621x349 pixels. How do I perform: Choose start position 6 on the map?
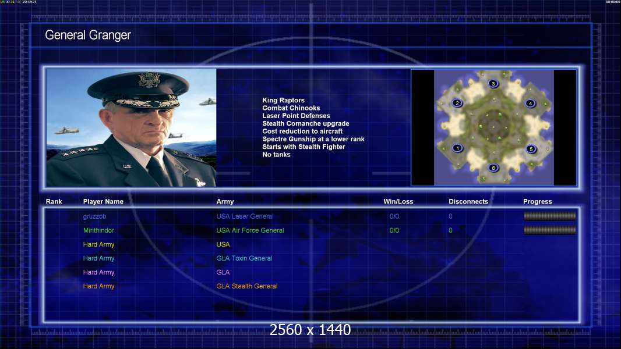click(x=493, y=168)
